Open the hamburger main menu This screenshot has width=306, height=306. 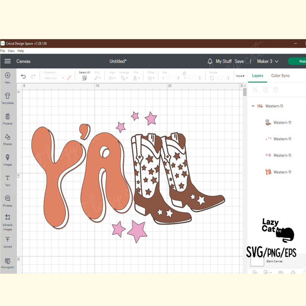[8, 61]
